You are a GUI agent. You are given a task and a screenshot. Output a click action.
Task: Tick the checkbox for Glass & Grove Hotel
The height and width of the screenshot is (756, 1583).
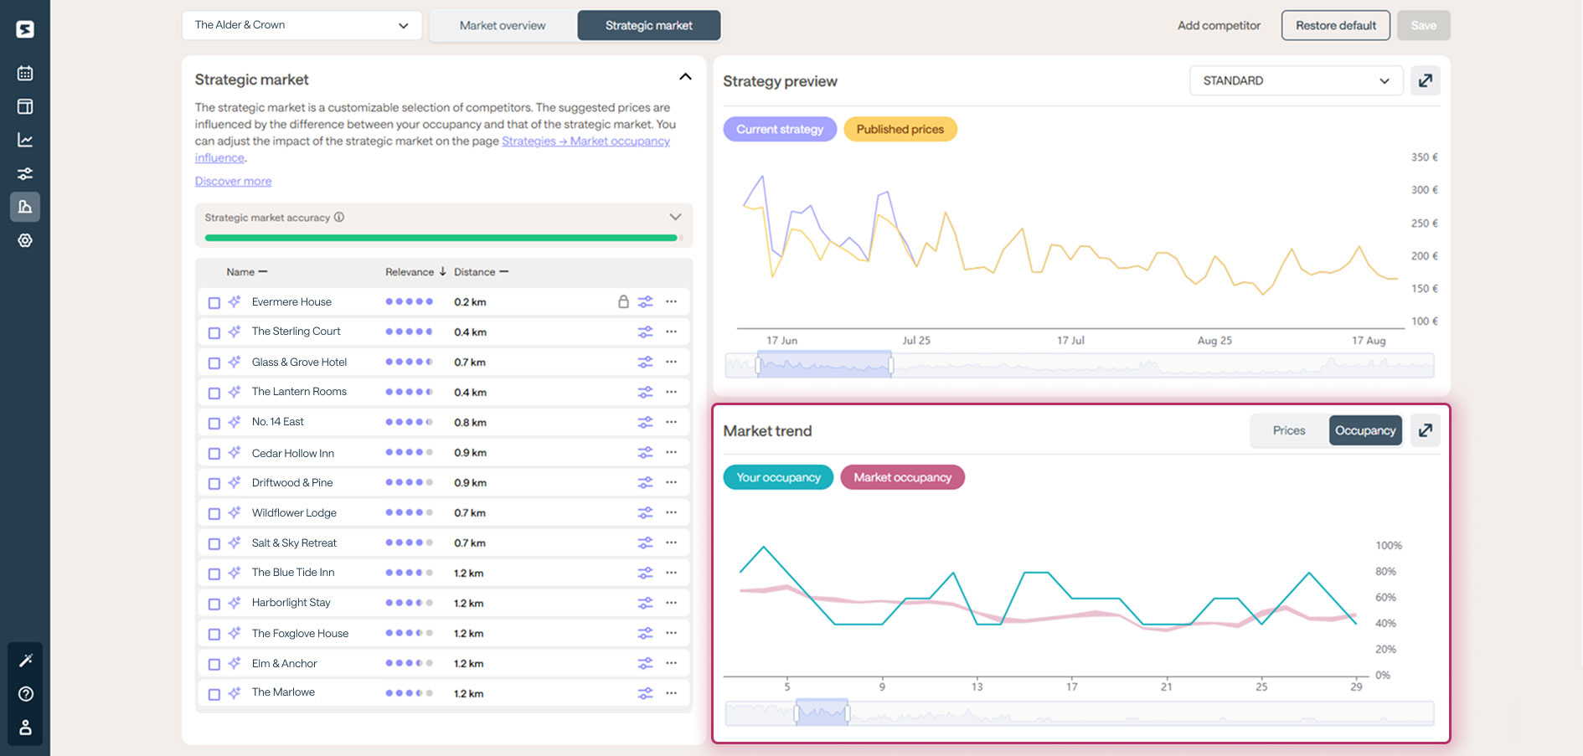[214, 363]
